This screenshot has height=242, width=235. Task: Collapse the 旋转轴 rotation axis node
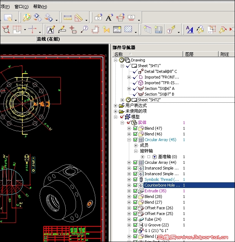pos(136,151)
